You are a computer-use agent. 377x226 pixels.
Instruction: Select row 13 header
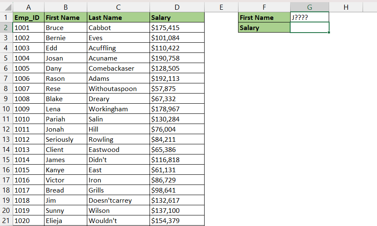[x=6, y=139]
